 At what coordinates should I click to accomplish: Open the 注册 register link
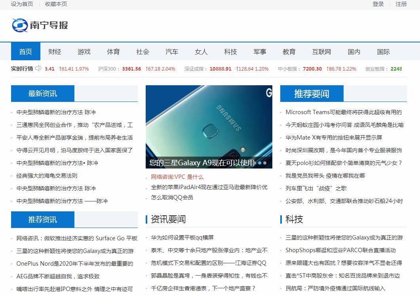click(x=401, y=4)
